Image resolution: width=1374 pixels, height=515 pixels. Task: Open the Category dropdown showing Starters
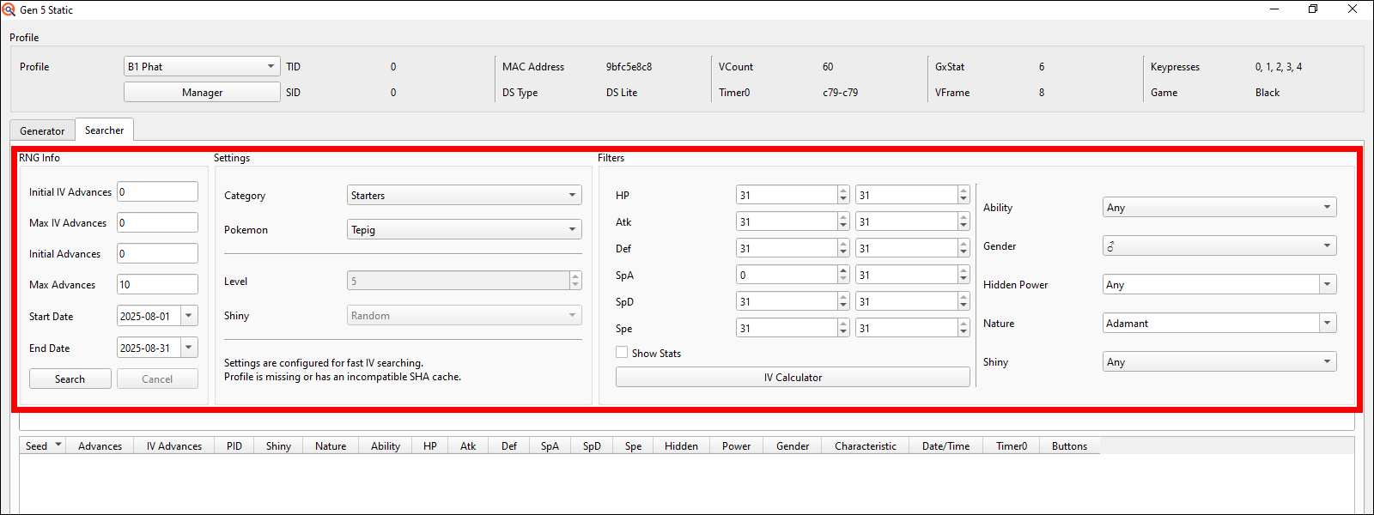tap(464, 195)
